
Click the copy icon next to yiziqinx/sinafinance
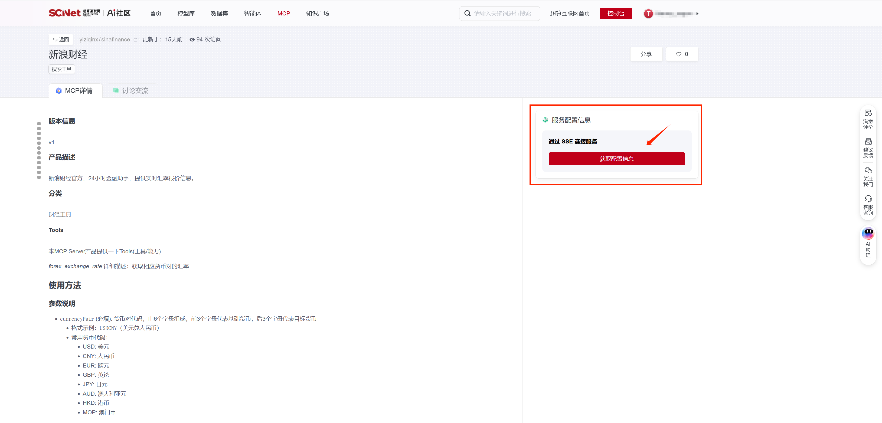pyautogui.click(x=136, y=39)
